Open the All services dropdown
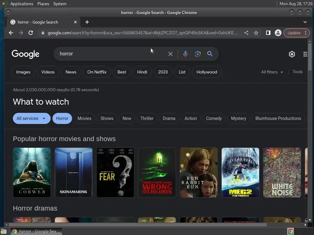 (32, 118)
